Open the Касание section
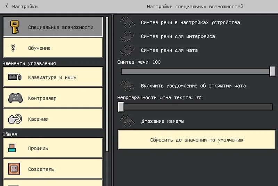The height and width of the screenshot is (186, 278). (53, 119)
